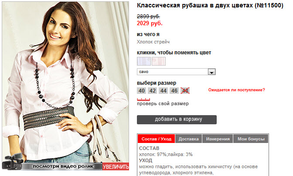Click the УВЕЛИЧИТЬ enlarge button
Viewport: 293px width, 176px height.
pyautogui.click(x=116, y=166)
